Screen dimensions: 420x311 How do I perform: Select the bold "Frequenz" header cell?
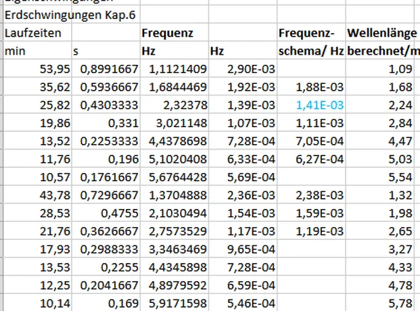click(172, 32)
